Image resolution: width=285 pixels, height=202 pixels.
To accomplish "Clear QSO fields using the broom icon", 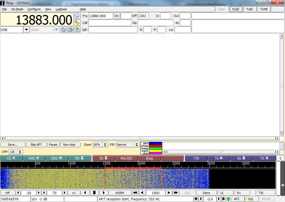I will (78, 23).
